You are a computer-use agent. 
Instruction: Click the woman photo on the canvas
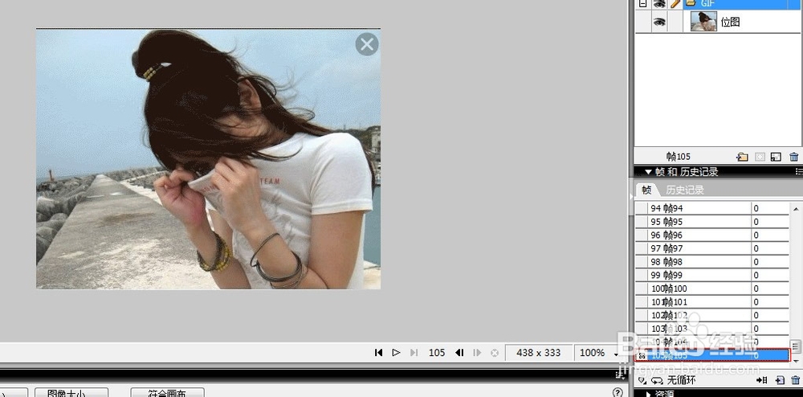209,159
